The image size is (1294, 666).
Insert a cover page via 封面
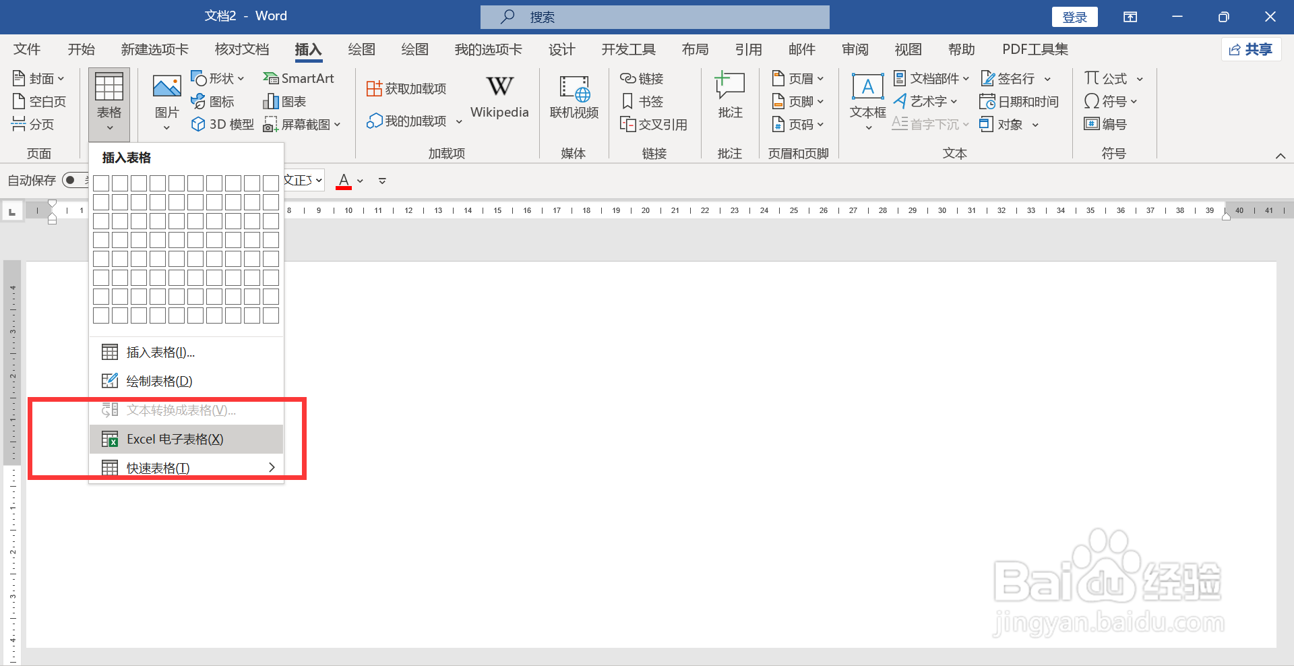point(38,79)
